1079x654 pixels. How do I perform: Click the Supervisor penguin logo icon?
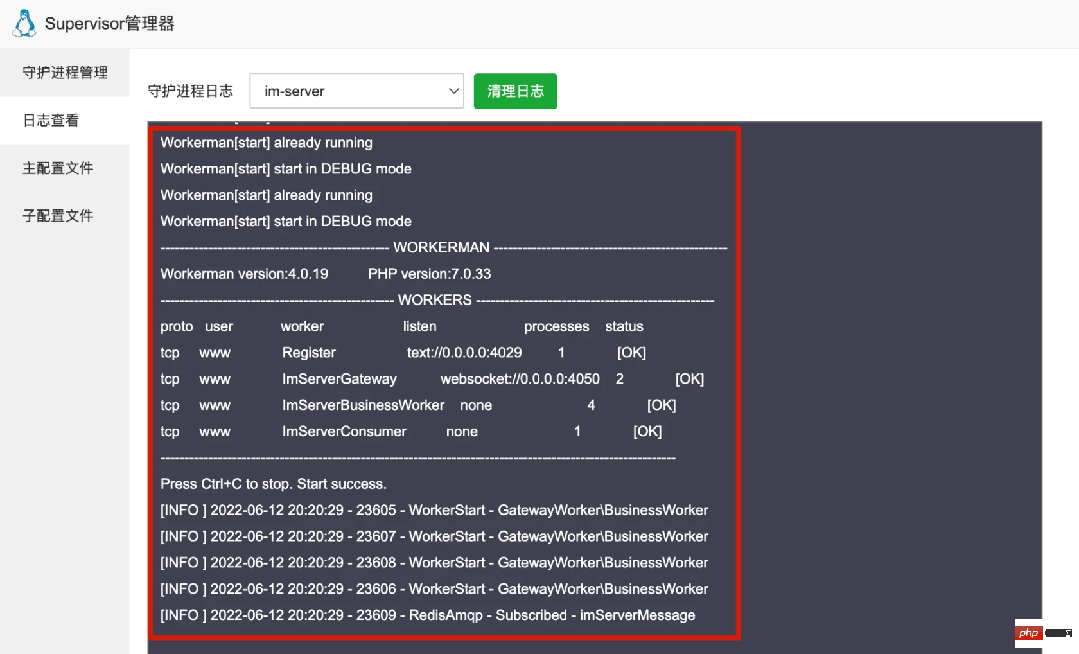click(24, 23)
